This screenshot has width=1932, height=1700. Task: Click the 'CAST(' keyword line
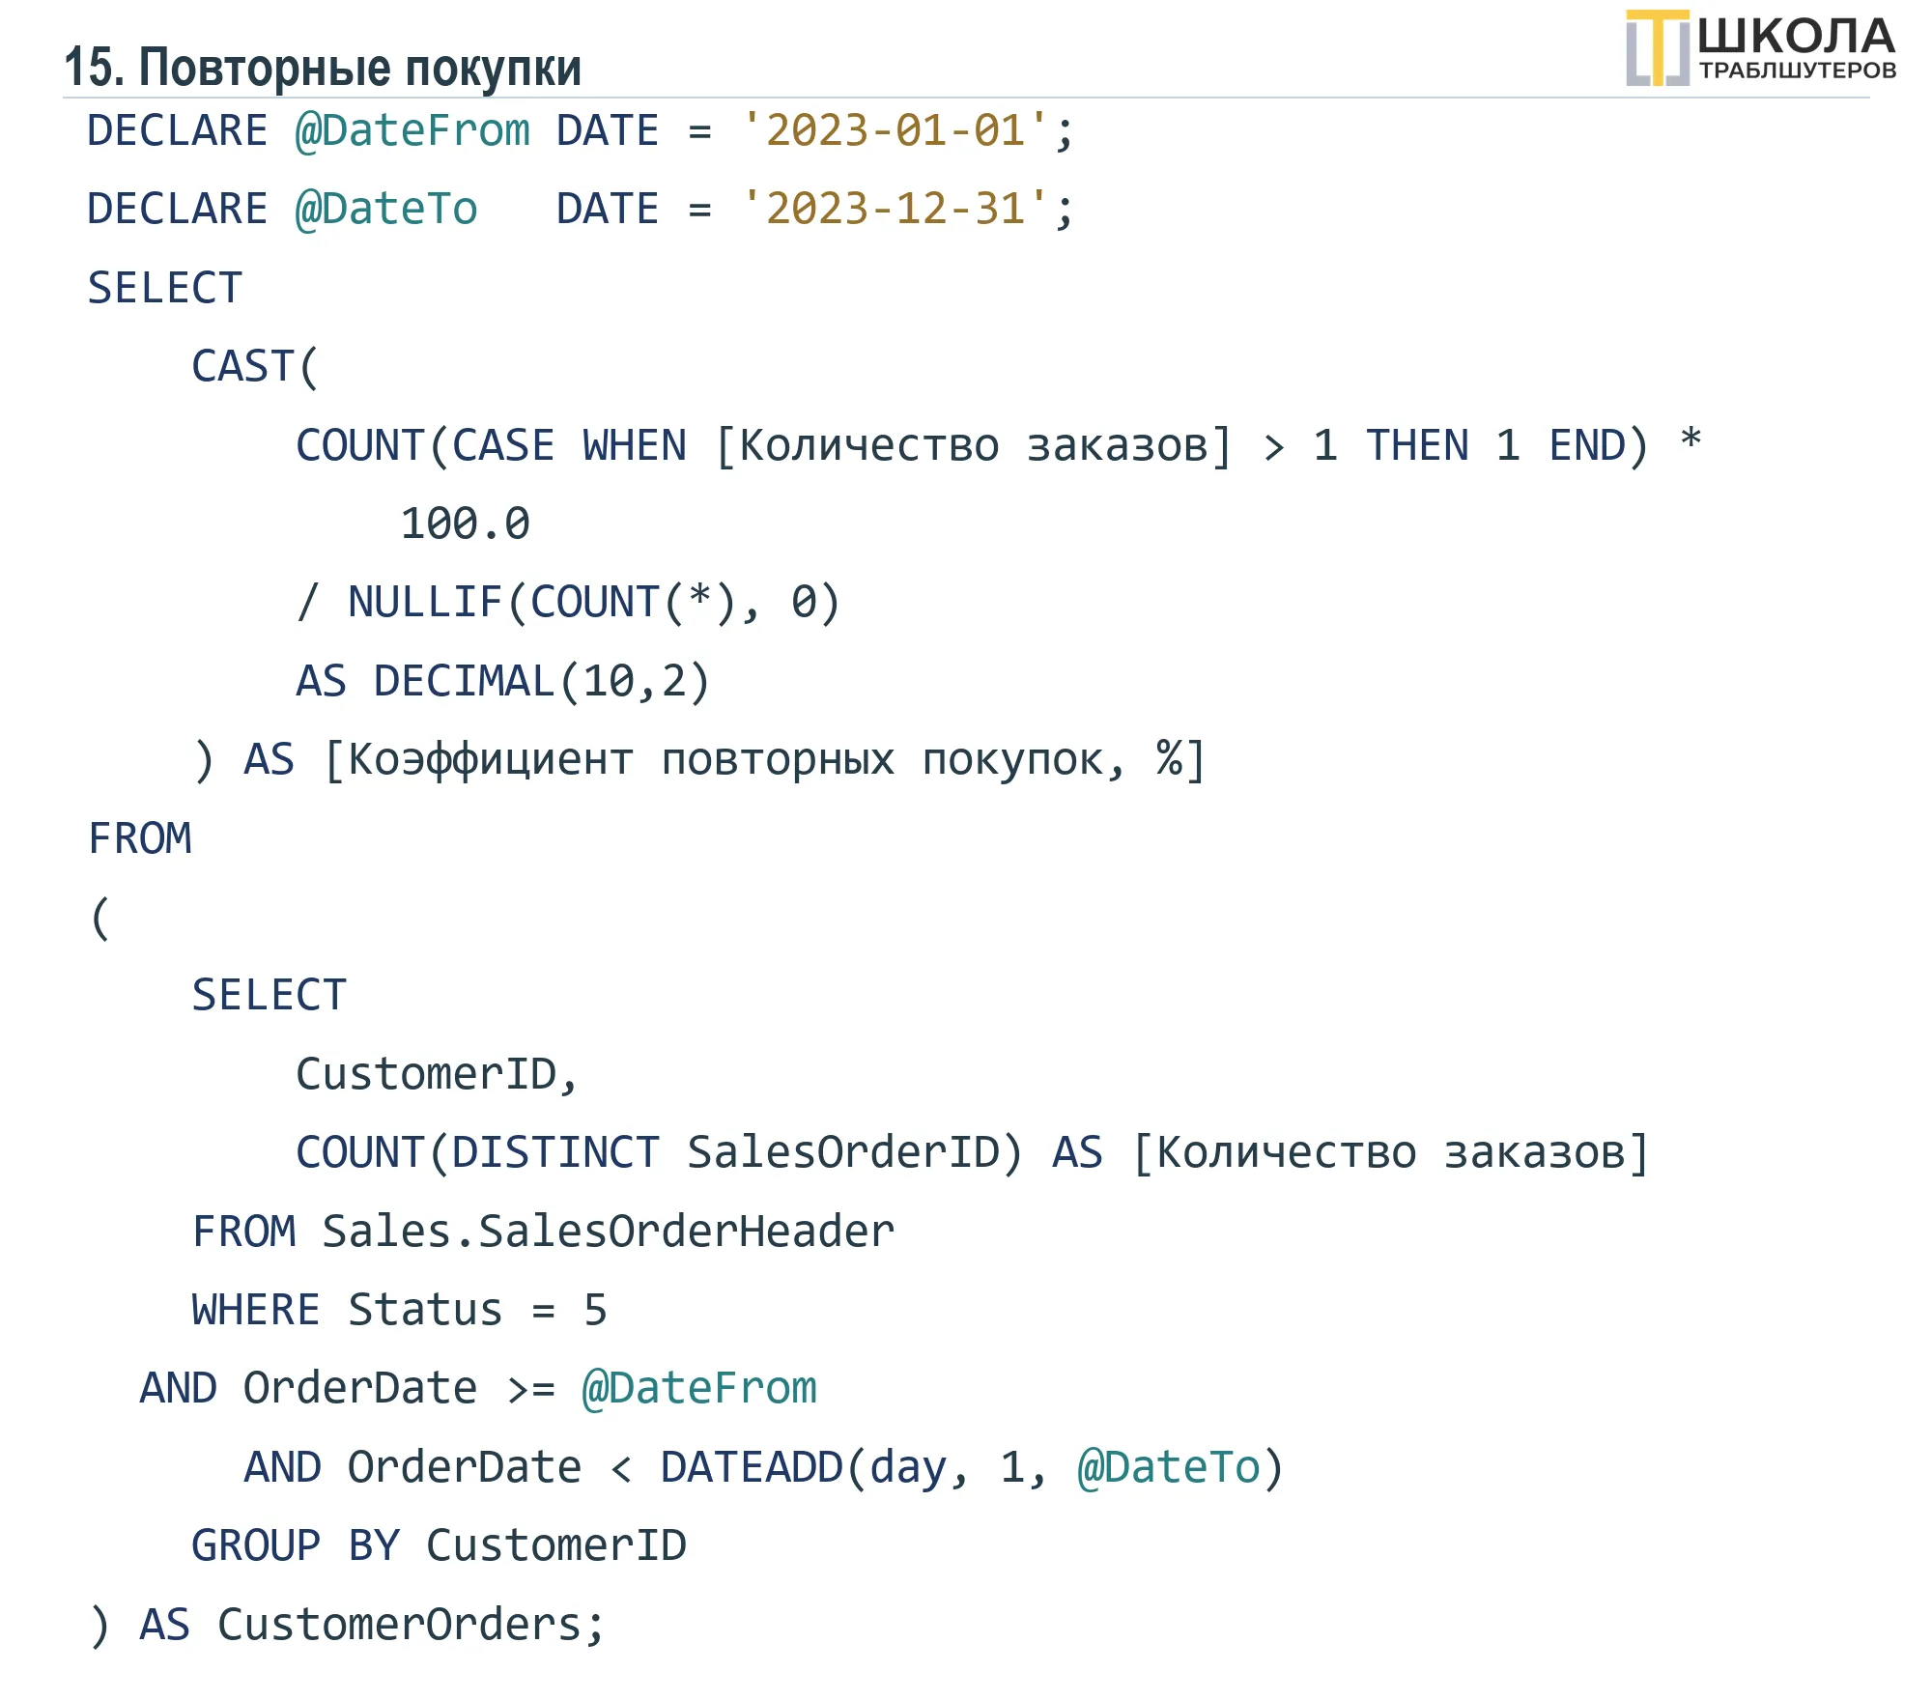255,366
